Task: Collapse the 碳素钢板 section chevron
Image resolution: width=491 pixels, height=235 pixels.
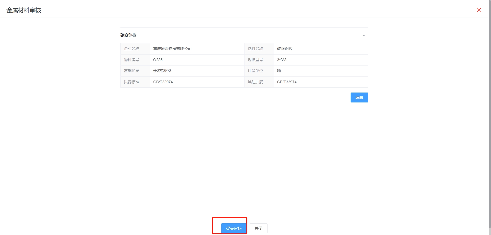Action: click(x=364, y=35)
